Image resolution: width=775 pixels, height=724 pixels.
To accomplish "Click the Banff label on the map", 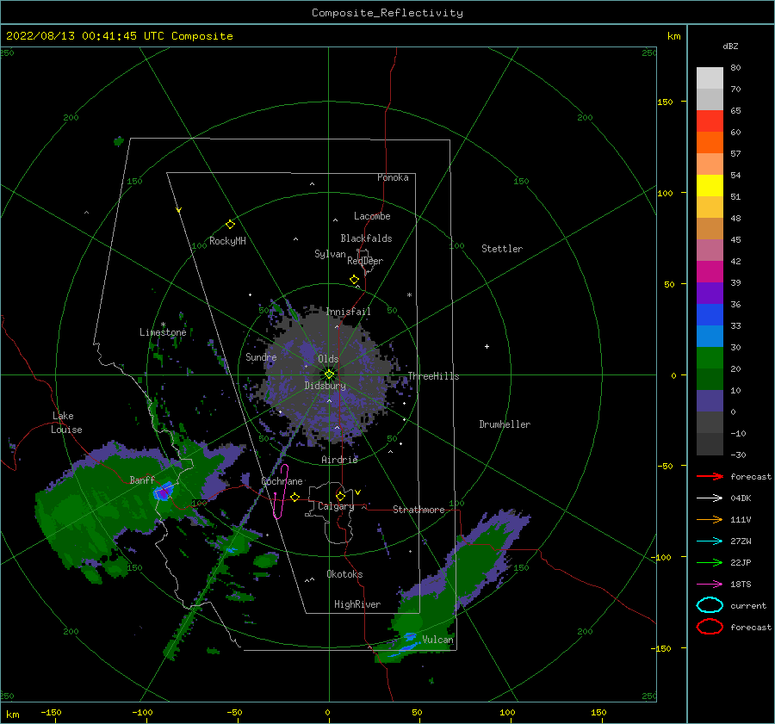I will pyautogui.click(x=142, y=480).
